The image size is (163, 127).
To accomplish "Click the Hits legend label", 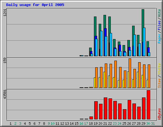I will click(159, 13).
